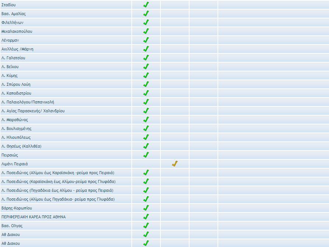Click the green checkmark for Λ. Μαραθώνος
Viewport: 329px width, 247px height.
click(146, 120)
